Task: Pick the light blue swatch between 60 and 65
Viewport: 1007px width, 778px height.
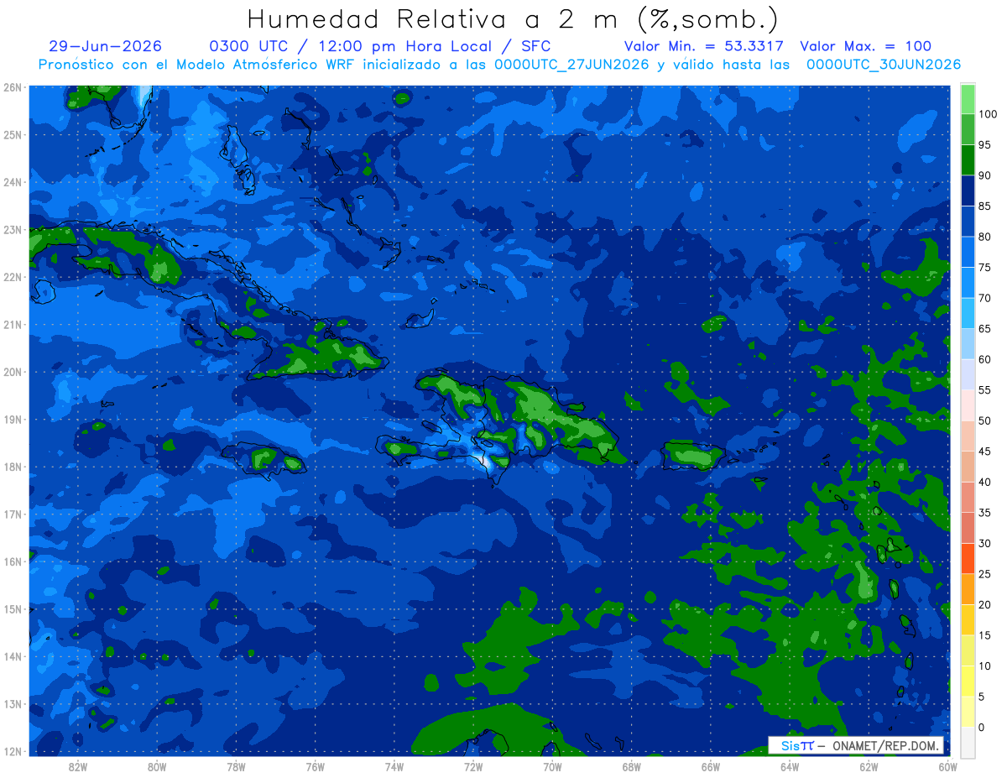Action: point(968,344)
